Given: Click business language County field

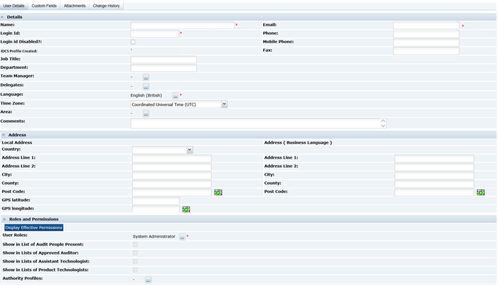Looking at the screenshot, I should (434, 184).
